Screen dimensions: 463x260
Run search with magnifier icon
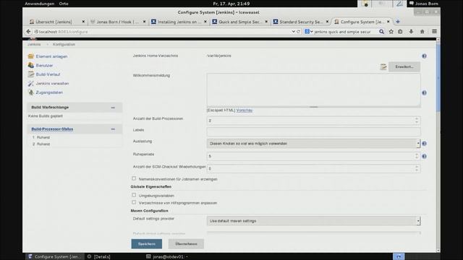pos(381,32)
